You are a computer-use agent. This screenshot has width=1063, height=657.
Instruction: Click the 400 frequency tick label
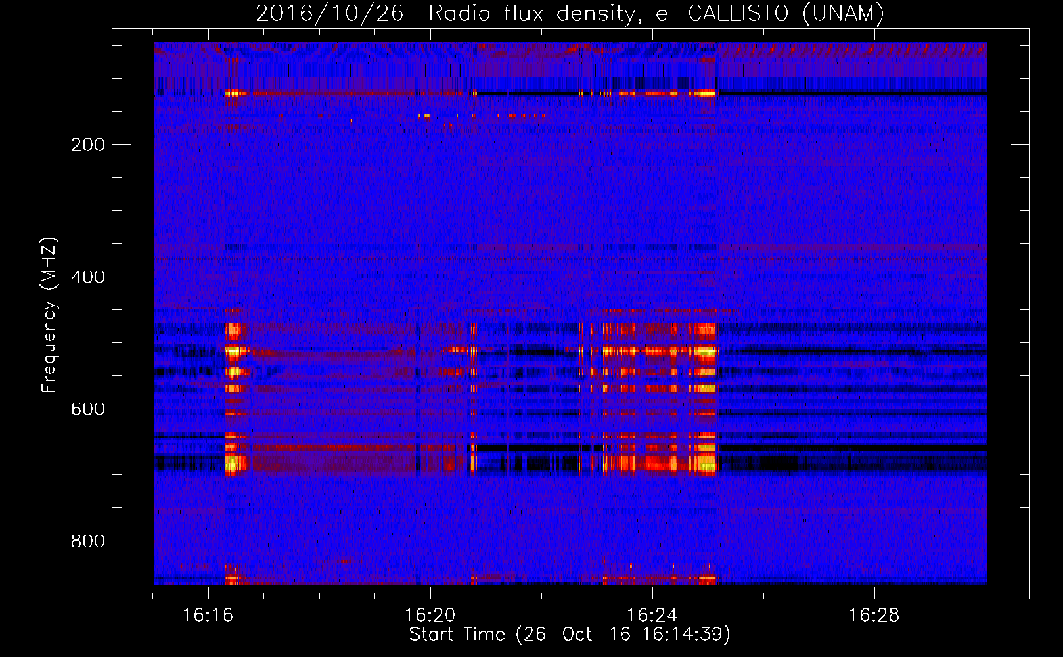pos(88,277)
